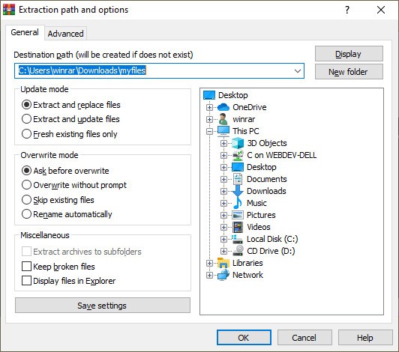The height and width of the screenshot is (352, 399).
Task: Select the Videos filmstrip icon
Action: pos(238,227)
